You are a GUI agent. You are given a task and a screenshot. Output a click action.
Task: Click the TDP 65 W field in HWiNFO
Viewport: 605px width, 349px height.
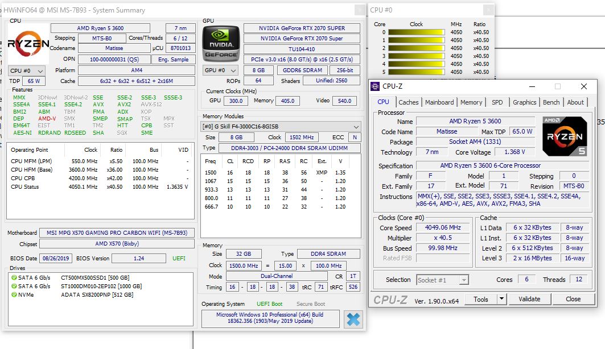coord(34,81)
